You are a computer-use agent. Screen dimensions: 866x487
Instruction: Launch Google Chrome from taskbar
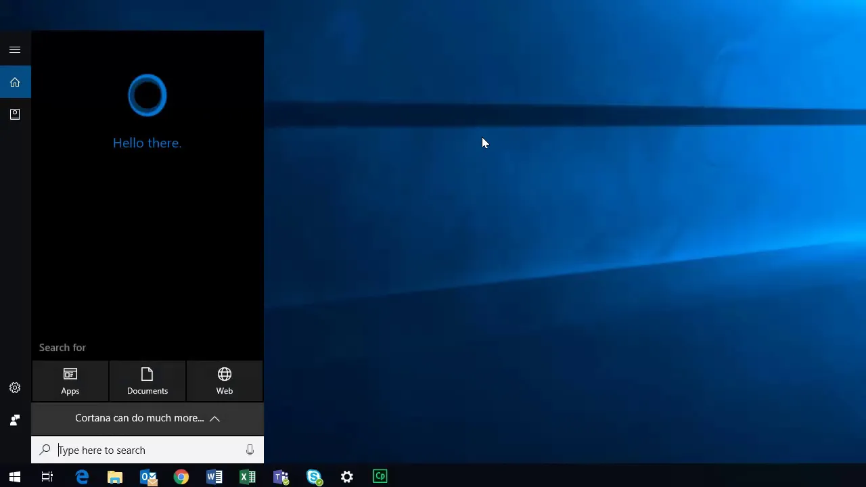(181, 477)
